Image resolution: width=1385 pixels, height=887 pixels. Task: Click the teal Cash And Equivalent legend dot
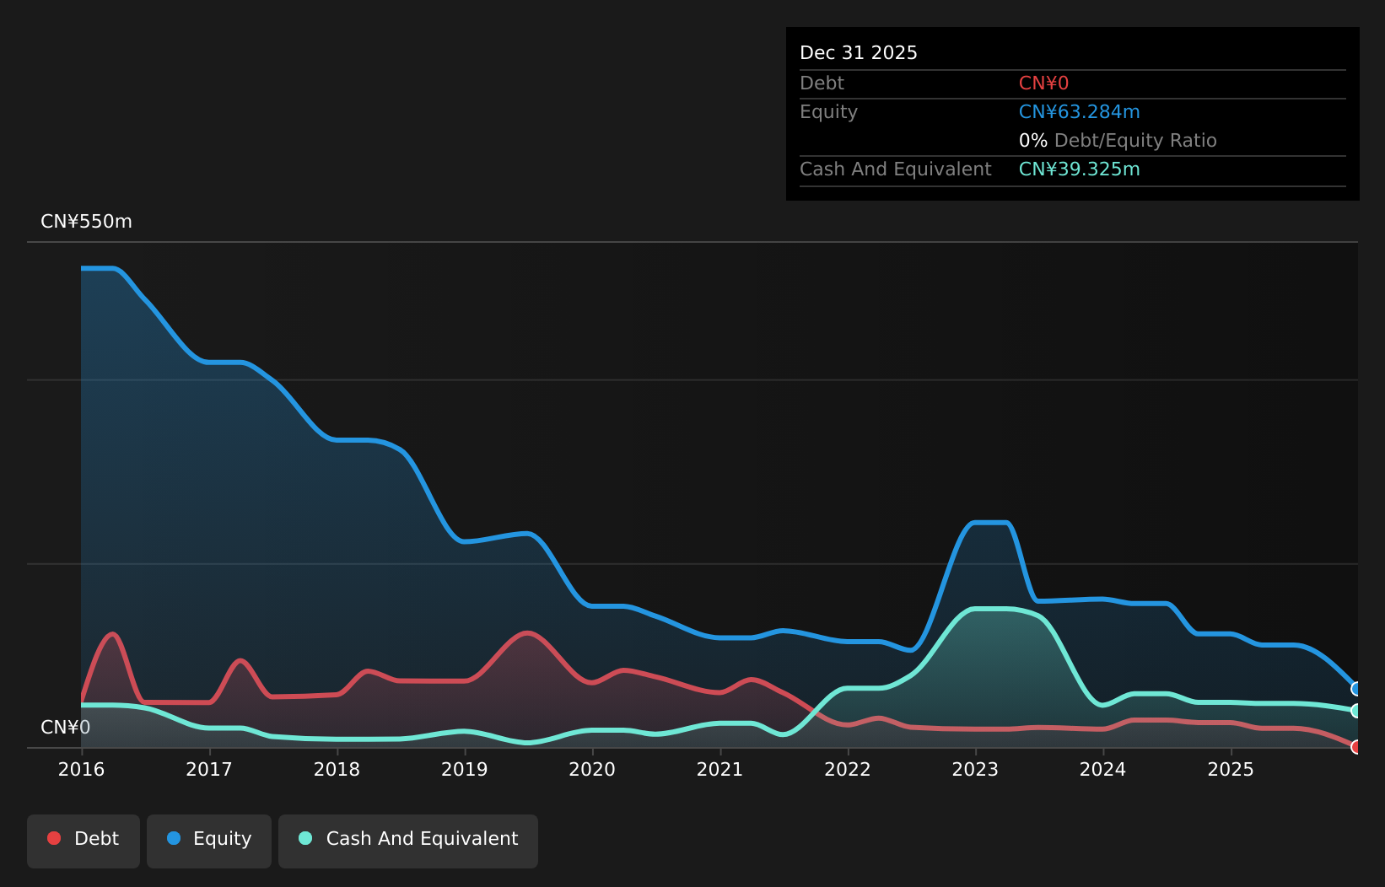coord(305,838)
